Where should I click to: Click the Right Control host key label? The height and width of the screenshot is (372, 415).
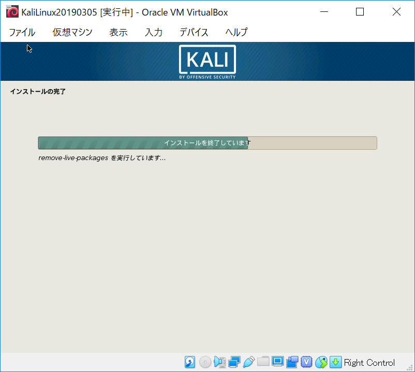(x=369, y=363)
